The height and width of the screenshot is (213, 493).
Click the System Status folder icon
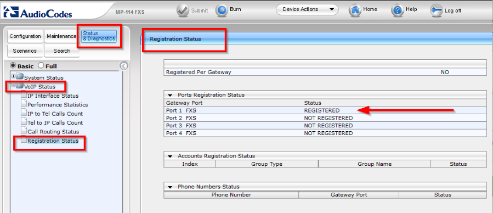(20, 76)
